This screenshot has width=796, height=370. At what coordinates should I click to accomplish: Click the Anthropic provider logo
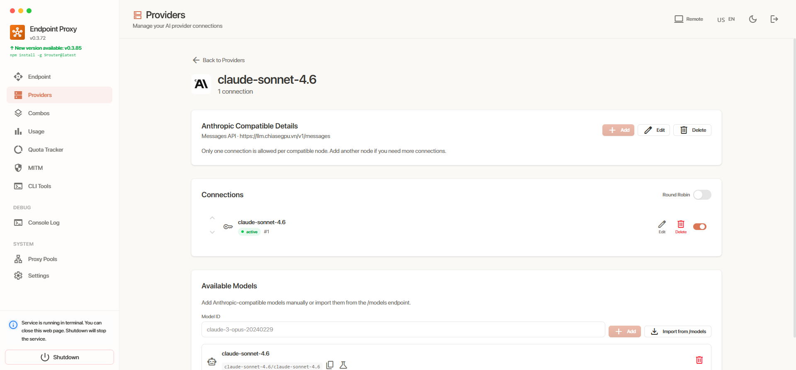(x=201, y=84)
